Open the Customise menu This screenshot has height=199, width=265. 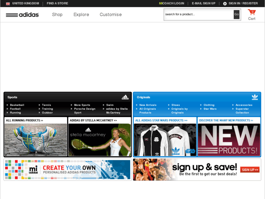[111, 15]
